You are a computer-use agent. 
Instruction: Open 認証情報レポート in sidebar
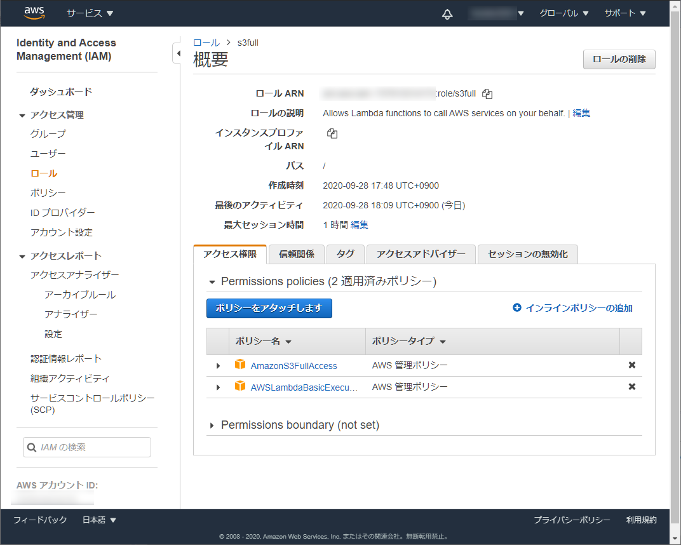tap(66, 359)
